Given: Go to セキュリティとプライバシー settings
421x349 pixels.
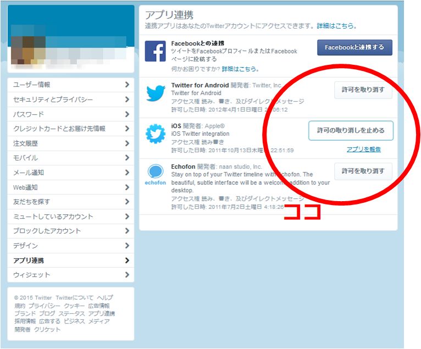Looking at the screenshot, I should coord(71,99).
